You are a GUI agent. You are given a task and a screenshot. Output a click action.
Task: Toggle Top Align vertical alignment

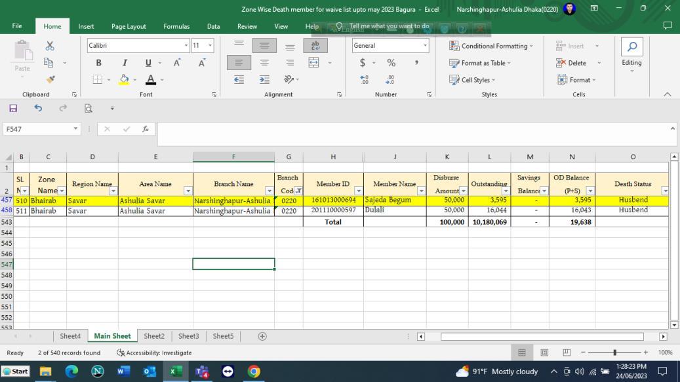tap(239, 44)
